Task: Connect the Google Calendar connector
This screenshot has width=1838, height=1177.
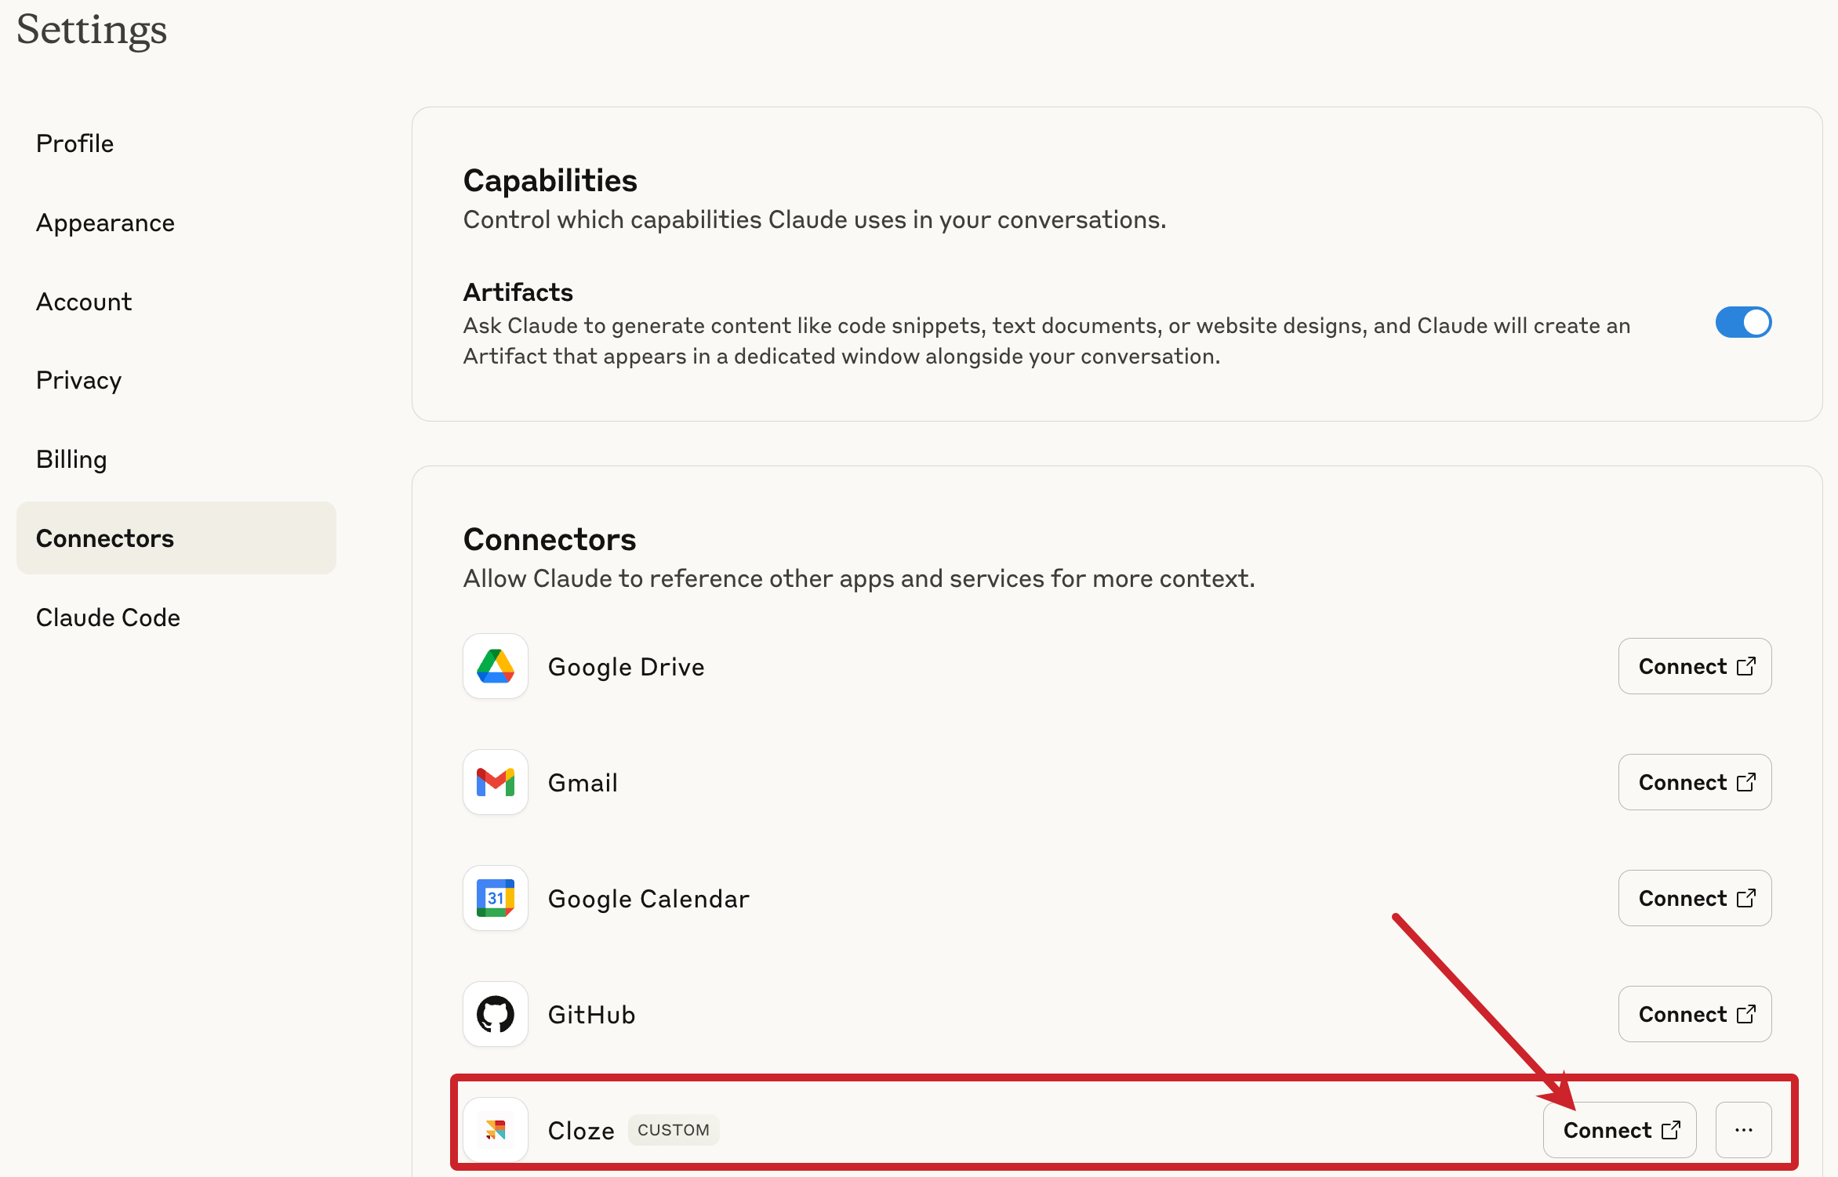Action: pos(1695,898)
